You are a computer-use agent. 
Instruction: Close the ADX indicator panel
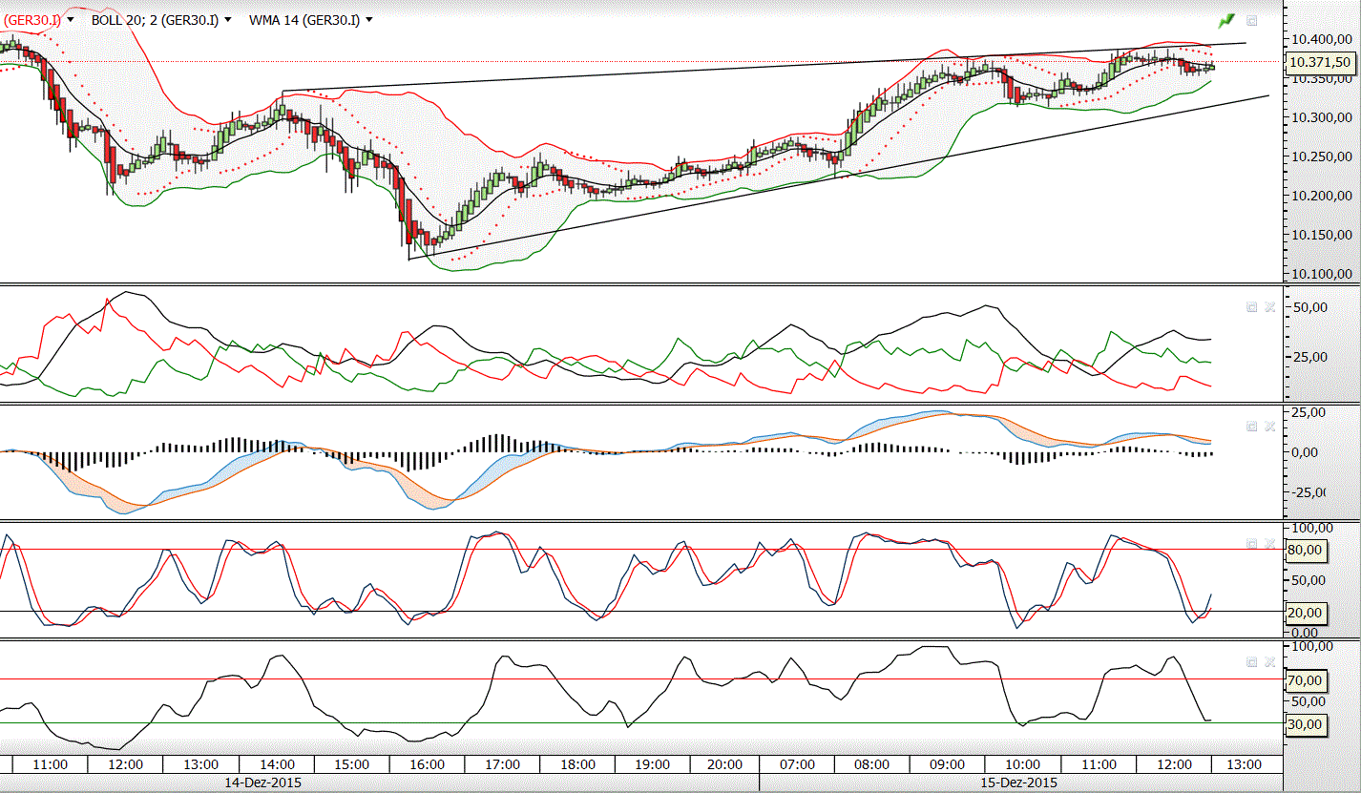click(1269, 306)
